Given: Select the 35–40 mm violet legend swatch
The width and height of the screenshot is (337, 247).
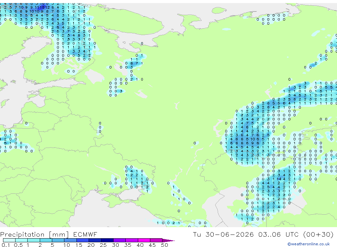Looking at the screenshot, I should pos(132,240).
